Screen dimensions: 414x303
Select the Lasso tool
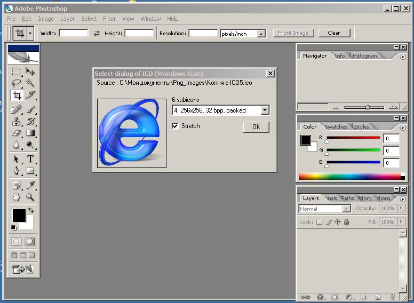[17, 83]
